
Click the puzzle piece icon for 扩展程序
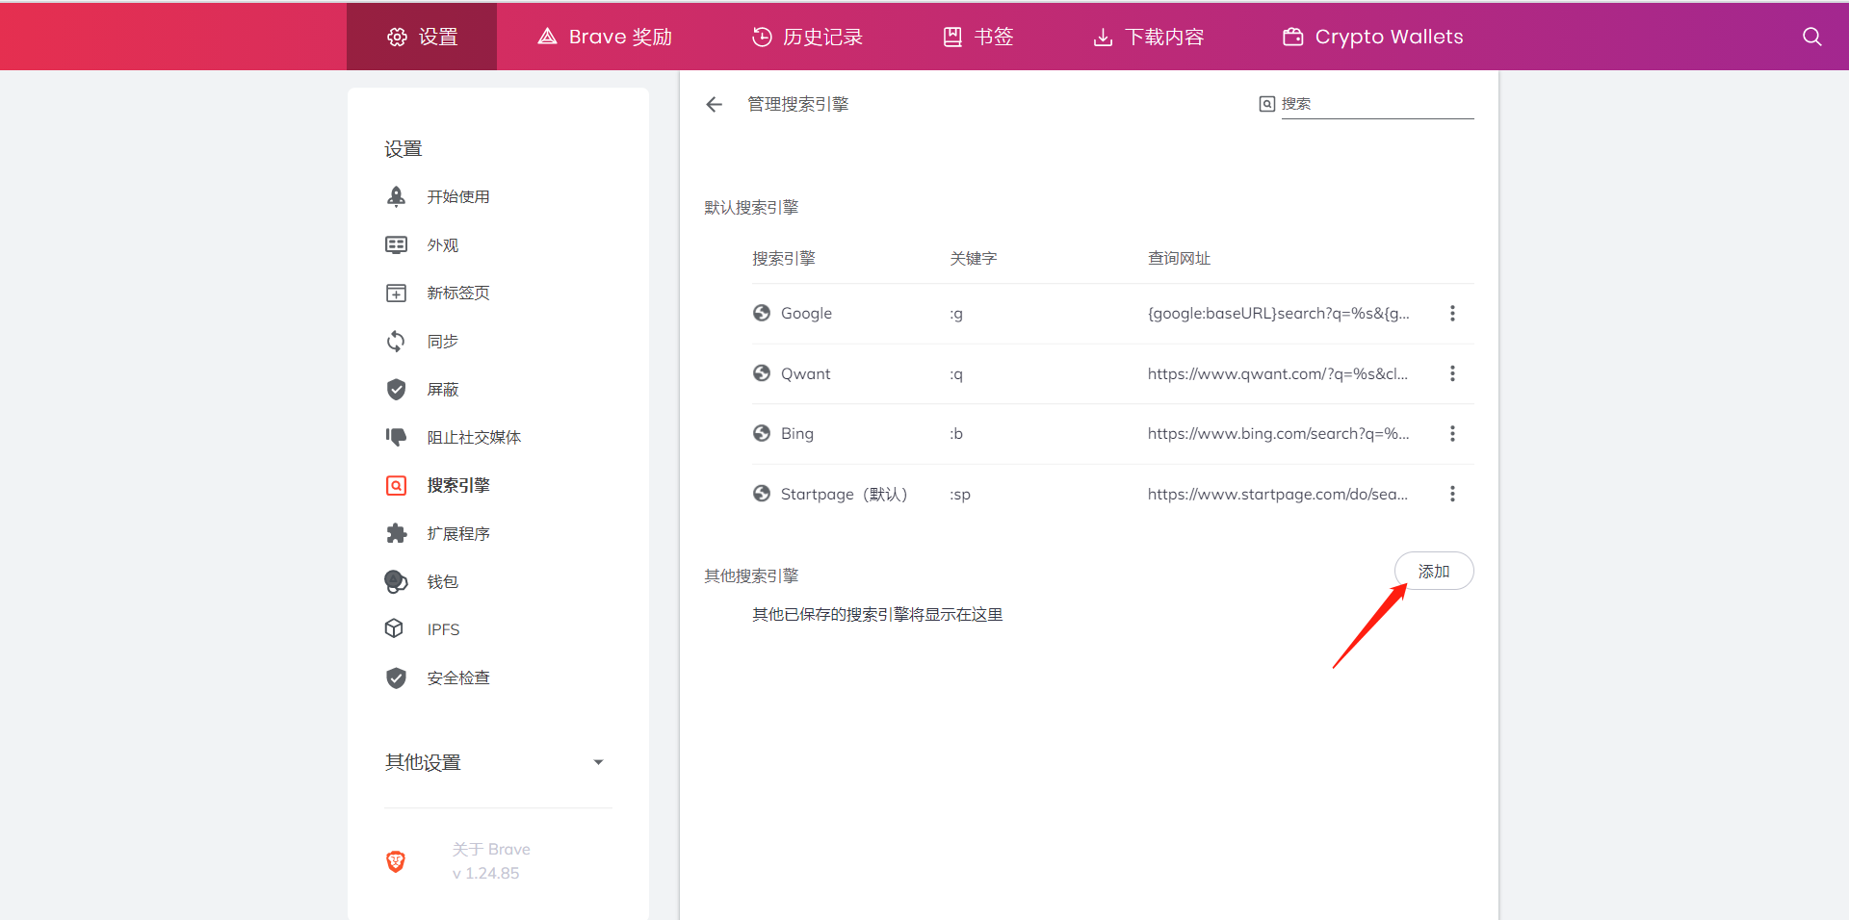coord(396,533)
